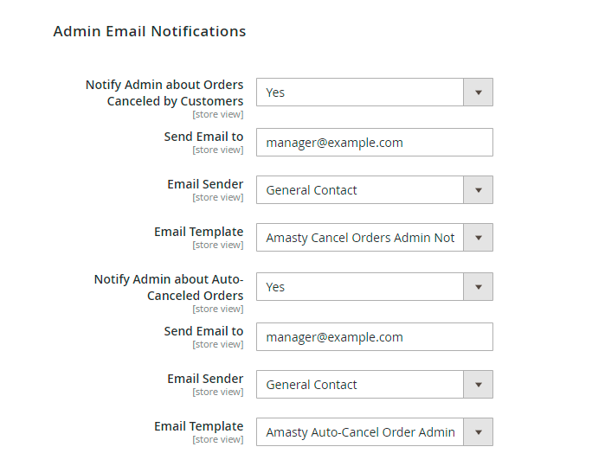Click the second Send Email to label
This screenshot has width=592, height=466.
coord(203,331)
